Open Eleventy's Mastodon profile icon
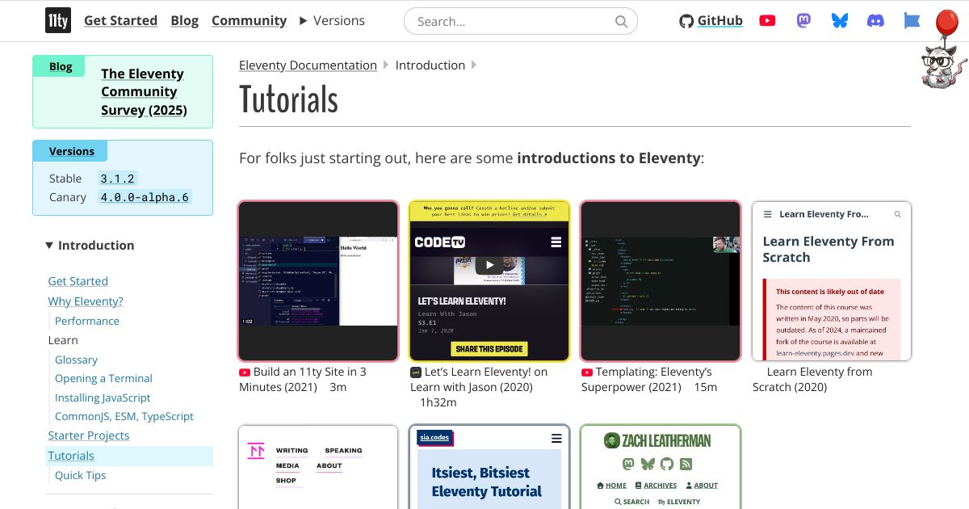 [803, 20]
